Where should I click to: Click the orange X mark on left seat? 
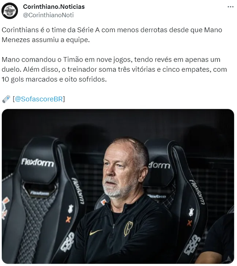click(x=68, y=220)
